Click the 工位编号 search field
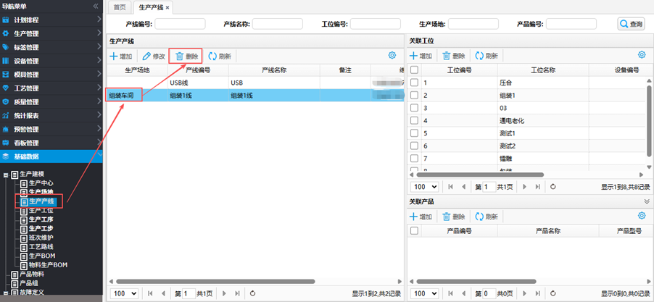This screenshot has width=654, height=302. click(x=376, y=24)
